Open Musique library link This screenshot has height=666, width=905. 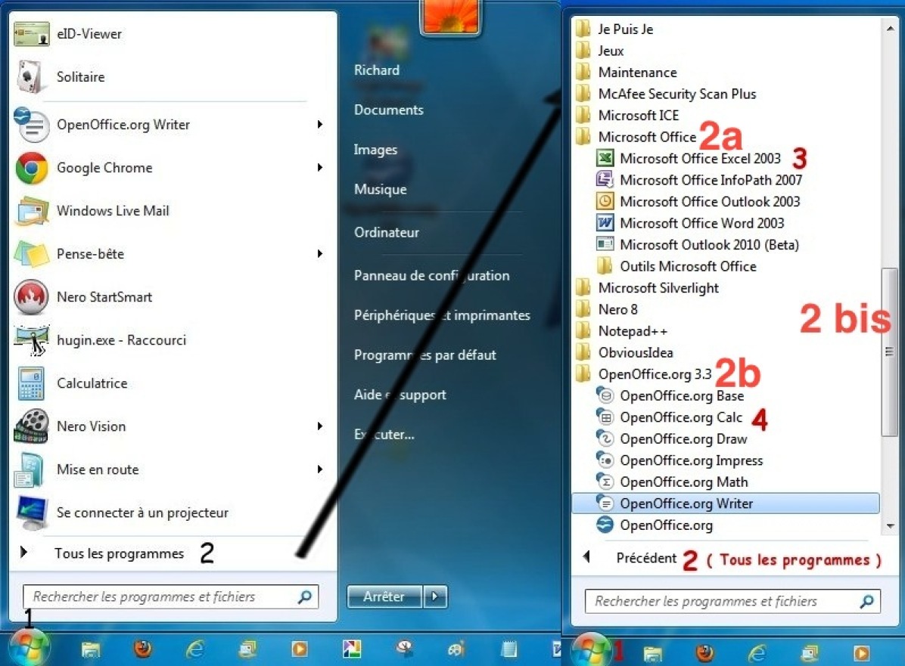[x=381, y=189]
